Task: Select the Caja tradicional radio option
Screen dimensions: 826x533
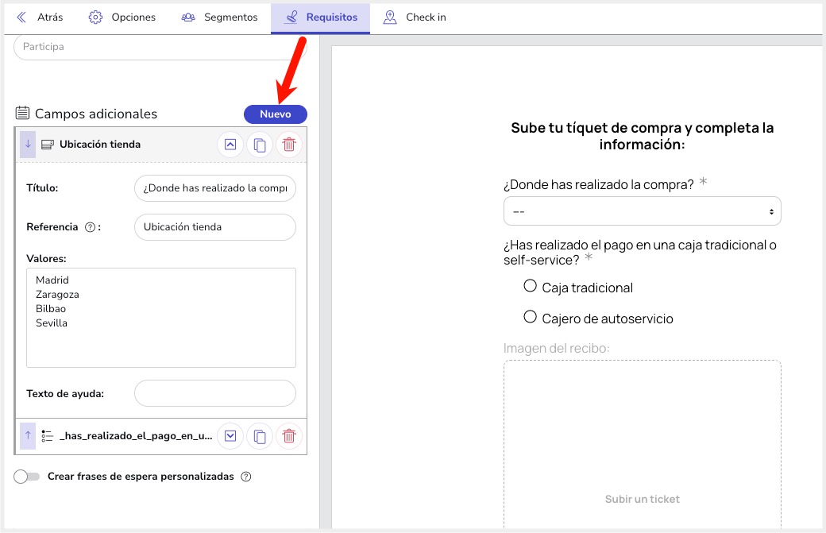Action: [531, 286]
